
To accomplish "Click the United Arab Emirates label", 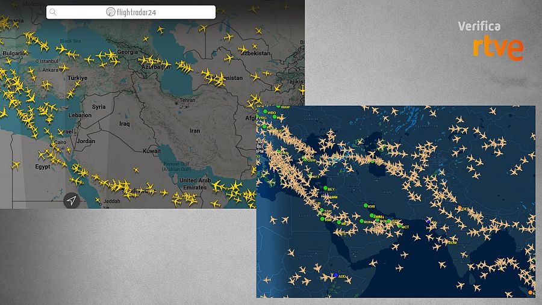I will (195, 183).
